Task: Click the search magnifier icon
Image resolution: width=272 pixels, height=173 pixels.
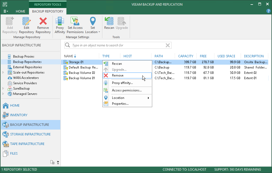Action: coord(68,45)
